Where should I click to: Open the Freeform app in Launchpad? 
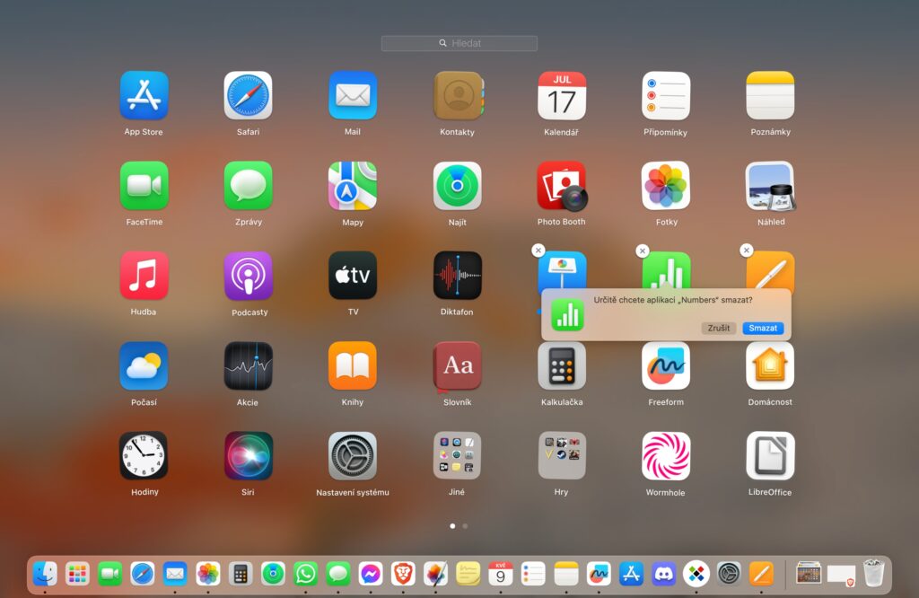pyautogui.click(x=666, y=365)
